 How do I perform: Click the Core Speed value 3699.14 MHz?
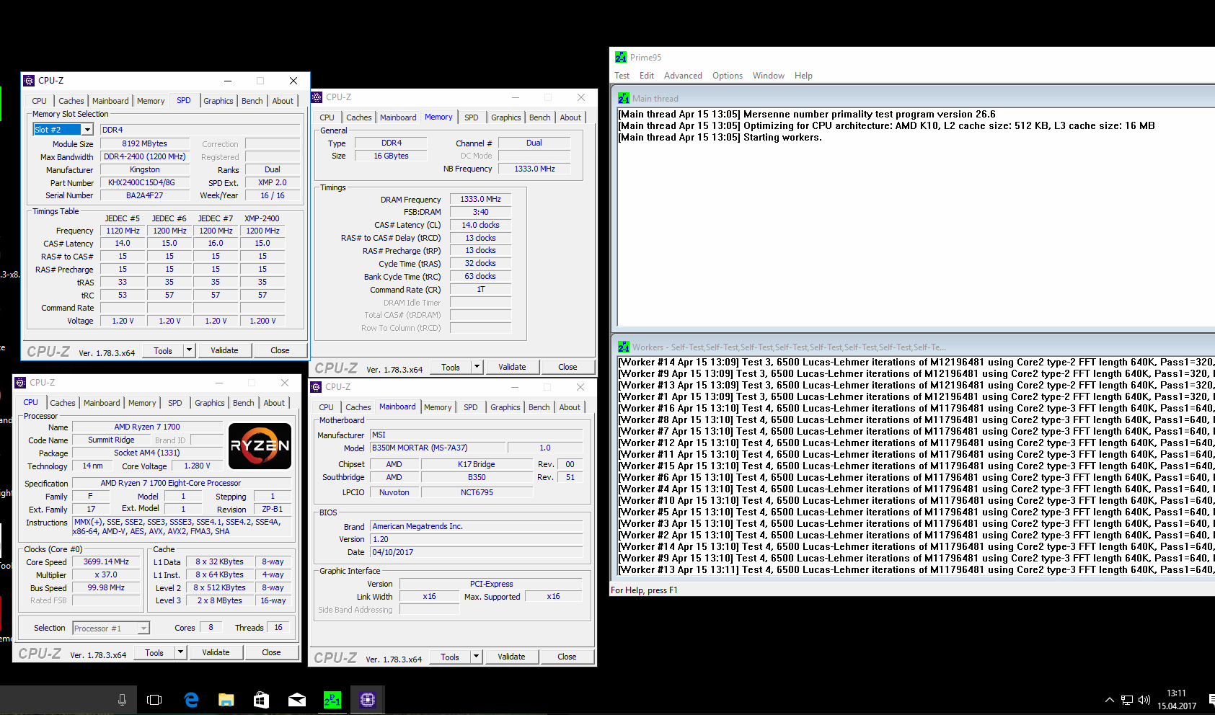107,561
